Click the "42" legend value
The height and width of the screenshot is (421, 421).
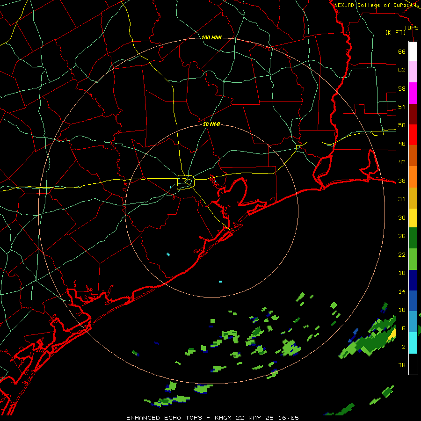click(402, 162)
